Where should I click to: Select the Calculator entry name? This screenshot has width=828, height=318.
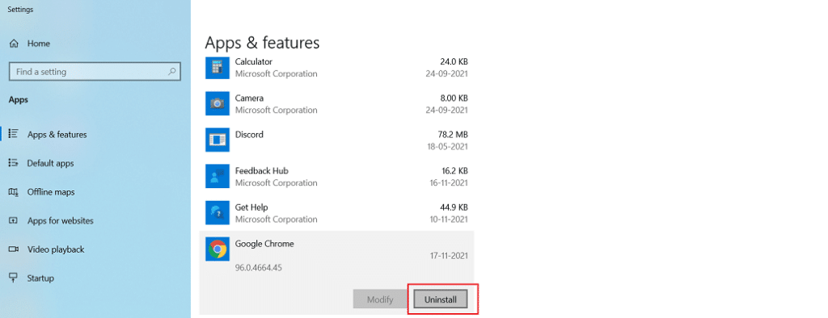point(253,61)
